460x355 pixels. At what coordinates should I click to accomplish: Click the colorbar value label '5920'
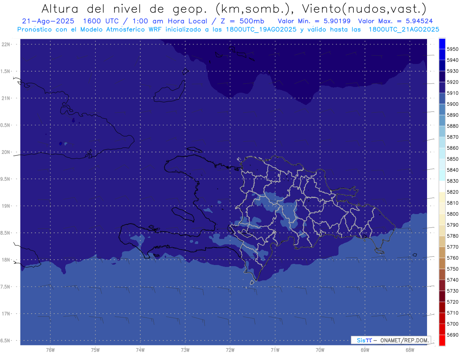[453, 82]
